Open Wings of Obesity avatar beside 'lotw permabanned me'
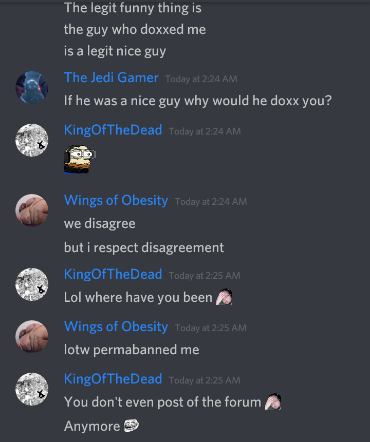 coord(32,337)
